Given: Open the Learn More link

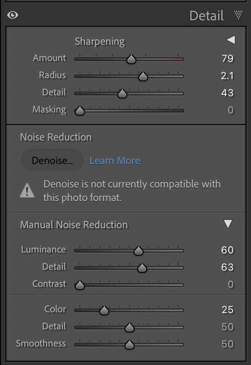Looking at the screenshot, I should pyautogui.click(x=115, y=161).
